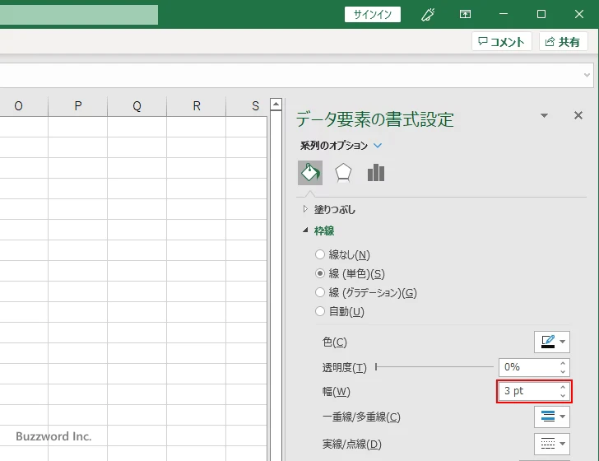Open the 一重線/多重線 compound type dropdown
Screen dimensions: 599x461
click(551, 417)
